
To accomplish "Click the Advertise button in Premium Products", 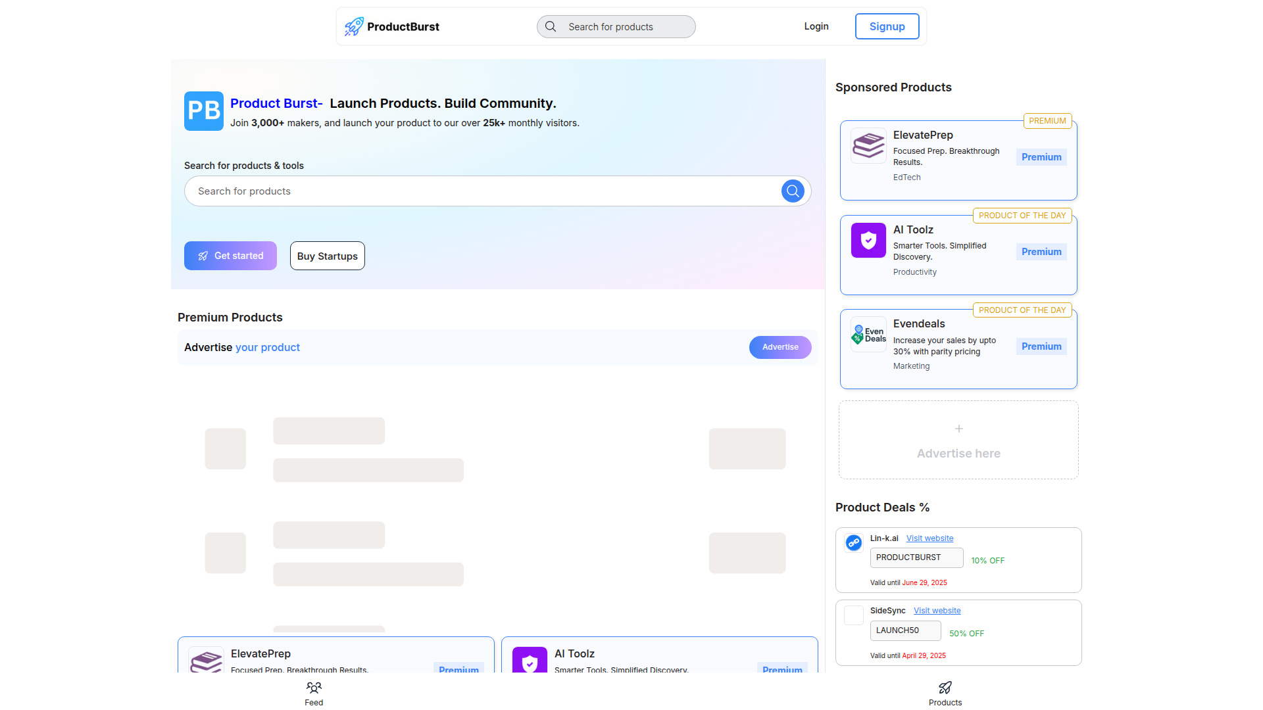I will tap(780, 347).
